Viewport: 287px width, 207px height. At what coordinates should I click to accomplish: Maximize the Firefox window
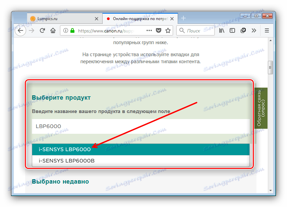click(x=256, y=16)
